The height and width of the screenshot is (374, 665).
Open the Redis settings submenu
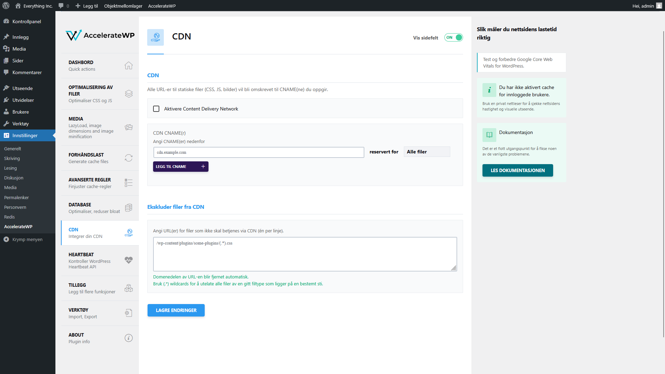coord(9,217)
